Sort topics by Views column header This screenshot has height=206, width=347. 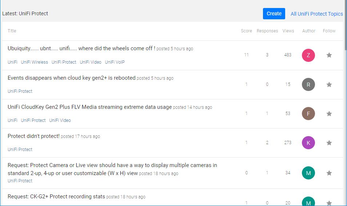(288, 31)
